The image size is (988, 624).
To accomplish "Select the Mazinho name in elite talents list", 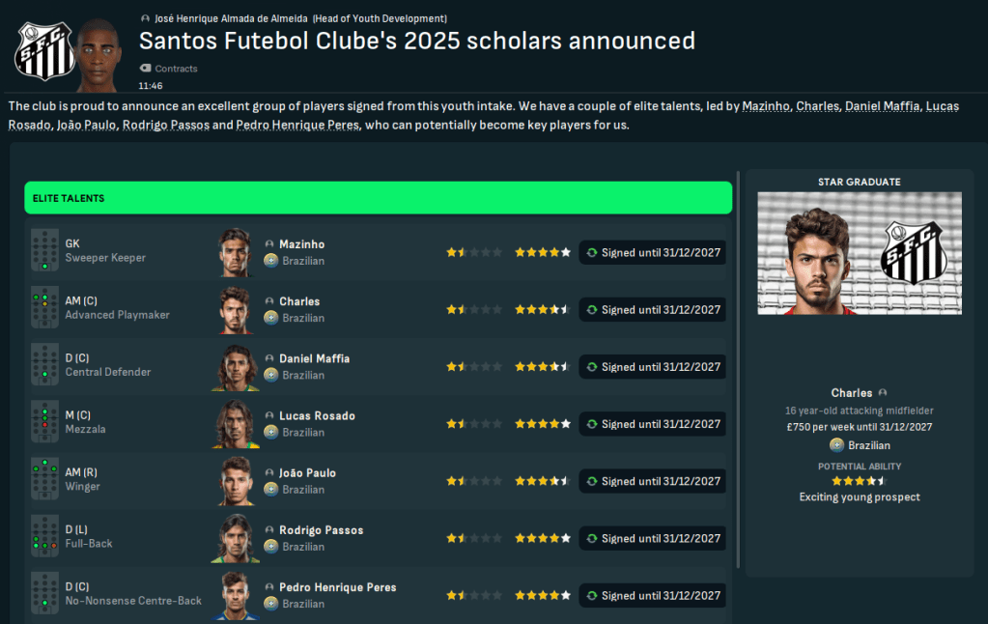I will 301,244.
